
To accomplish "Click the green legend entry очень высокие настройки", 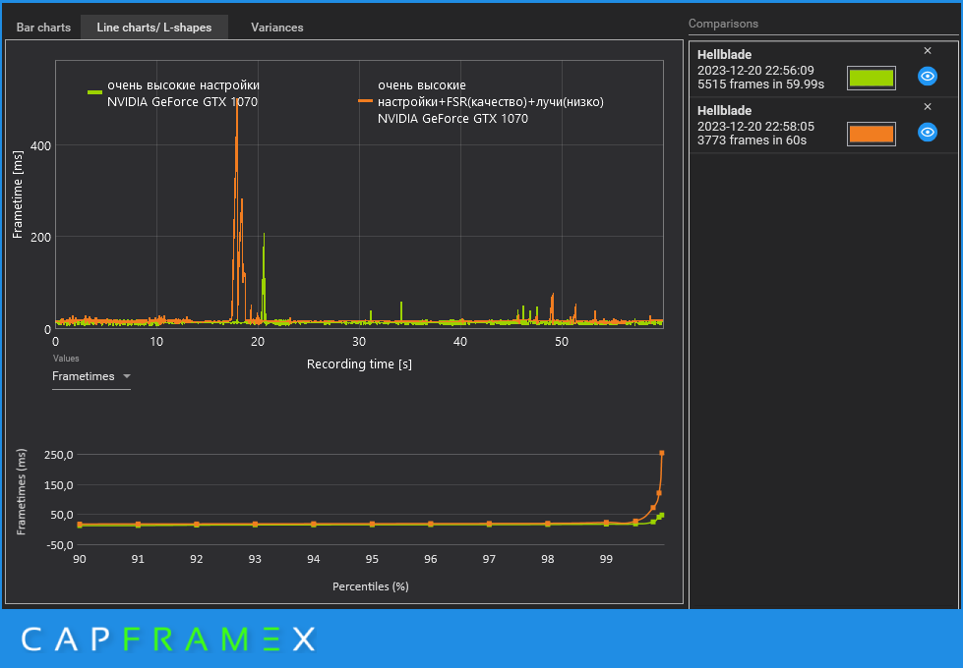I will [x=174, y=93].
